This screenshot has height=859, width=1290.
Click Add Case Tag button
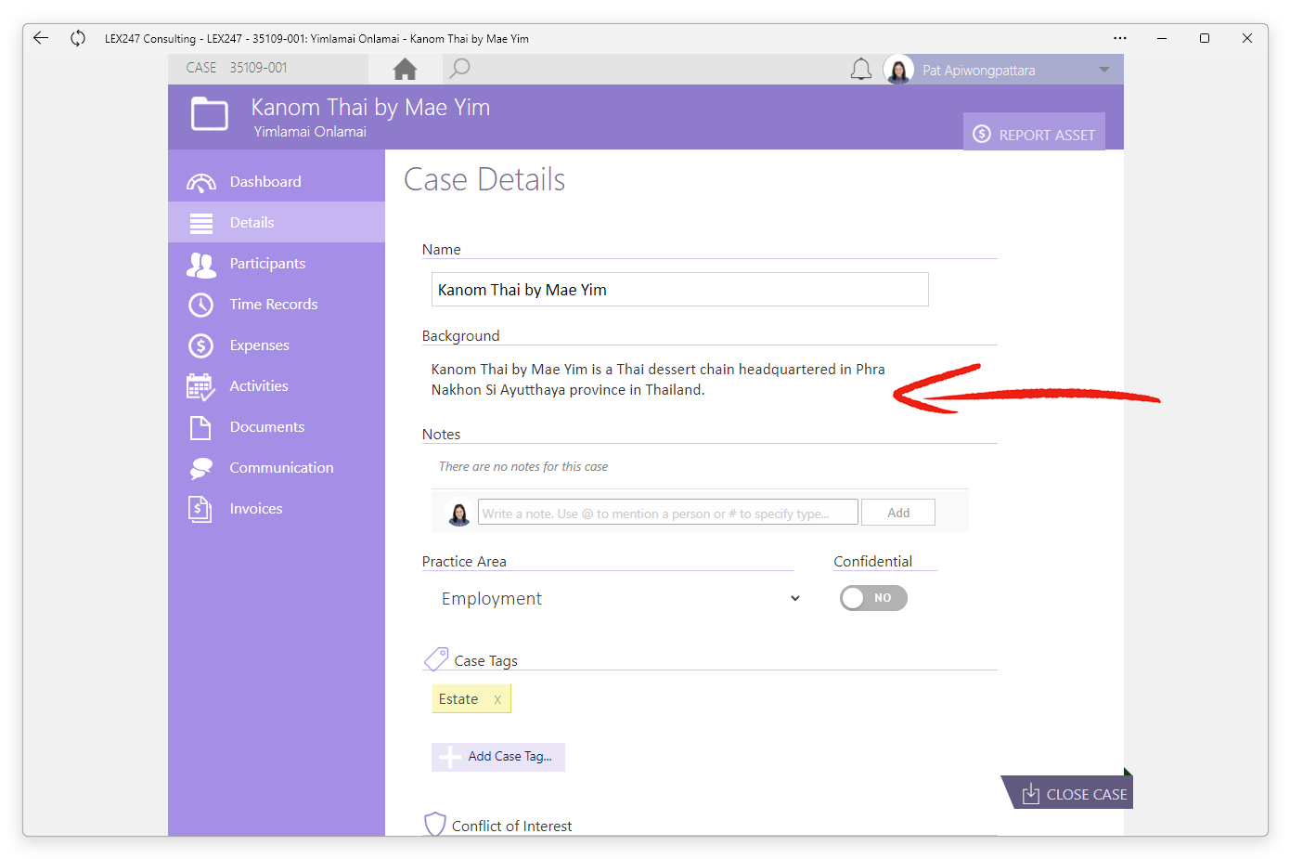tap(498, 757)
